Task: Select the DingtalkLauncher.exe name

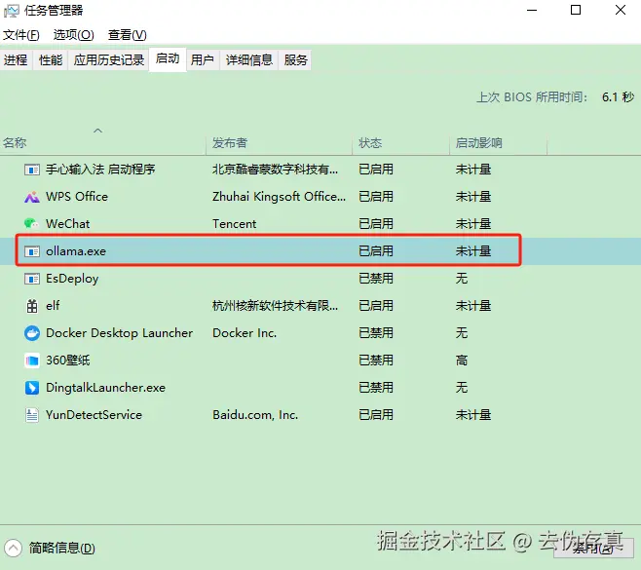Action: [x=105, y=388]
